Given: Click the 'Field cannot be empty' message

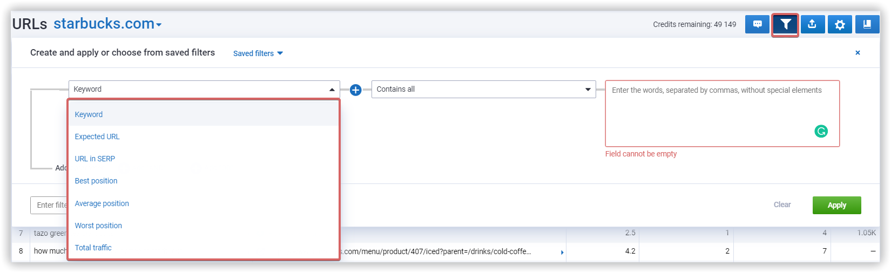Looking at the screenshot, I should click(641, 154).
